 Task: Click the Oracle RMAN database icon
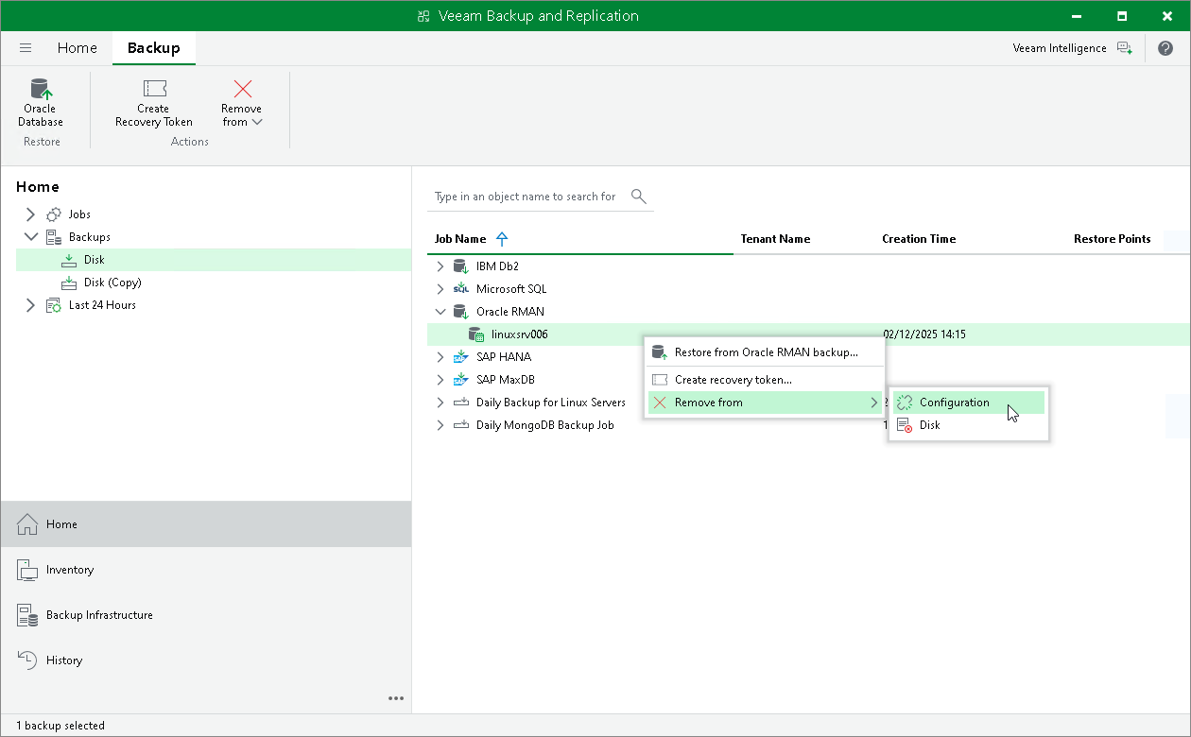click(460, 312)
